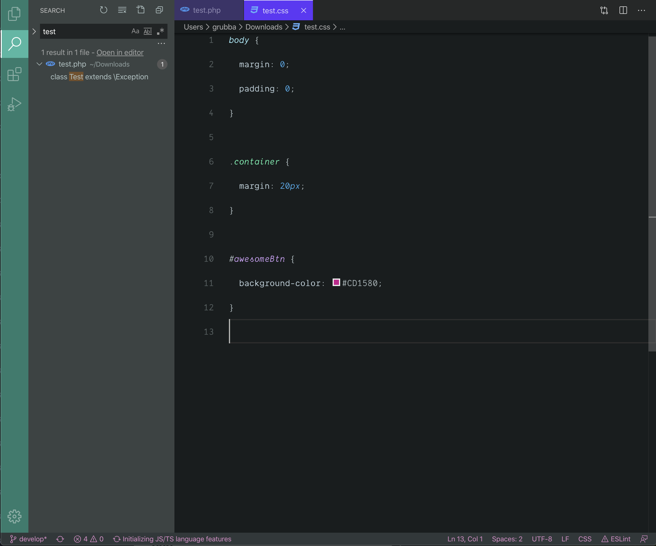Clear search results in the Search panel
The height and width of the screenshot is (546, 656).
pos(122,10)
